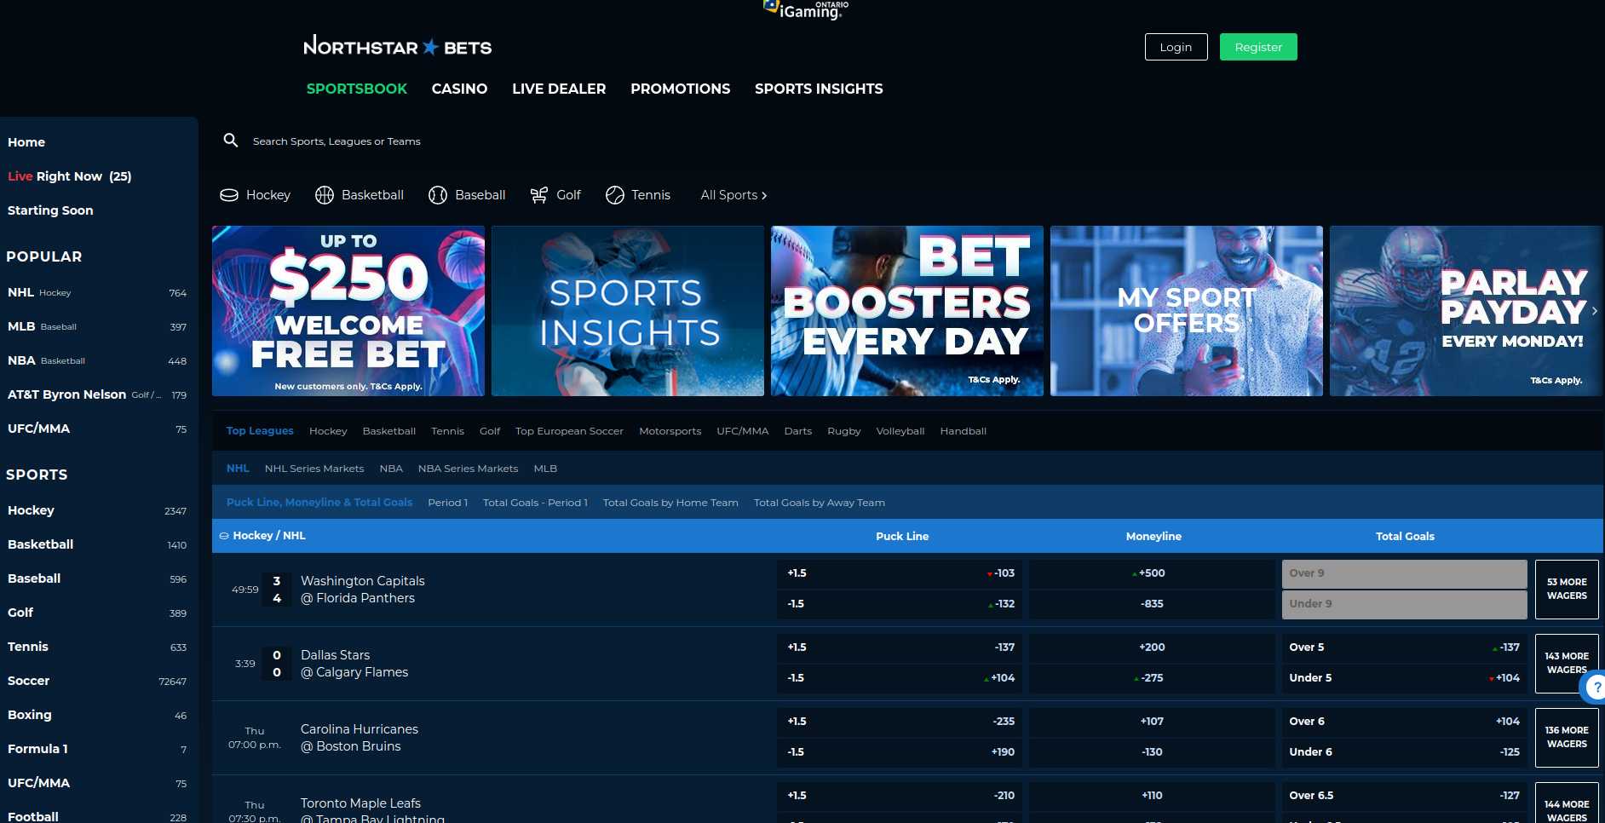Select the Basketball icon shortcut
The image size is (1605, 823).
pos(325,195)
